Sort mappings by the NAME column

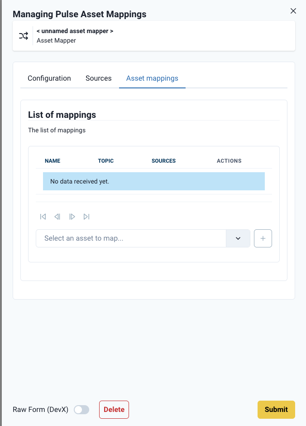click(53, 161)
